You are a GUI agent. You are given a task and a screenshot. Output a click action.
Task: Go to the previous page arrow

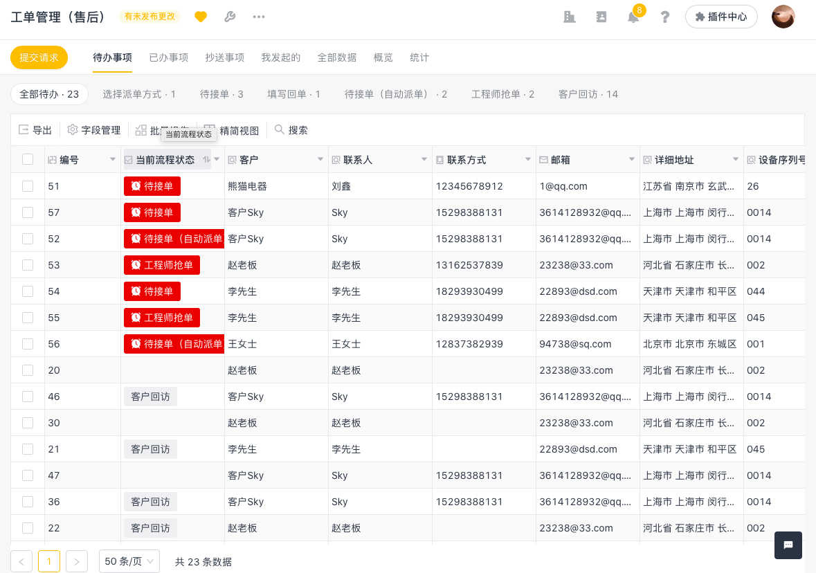[21, 561]
